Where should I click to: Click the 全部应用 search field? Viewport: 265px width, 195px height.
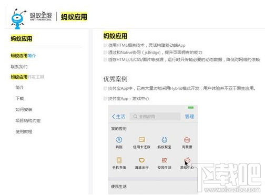pyautogui.click(x=155, y=117)
